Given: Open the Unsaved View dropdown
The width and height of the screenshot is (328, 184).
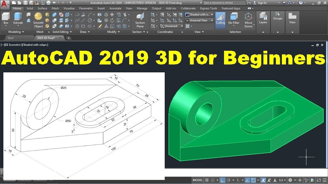Looking at the screenshot, I should (199, 20).
